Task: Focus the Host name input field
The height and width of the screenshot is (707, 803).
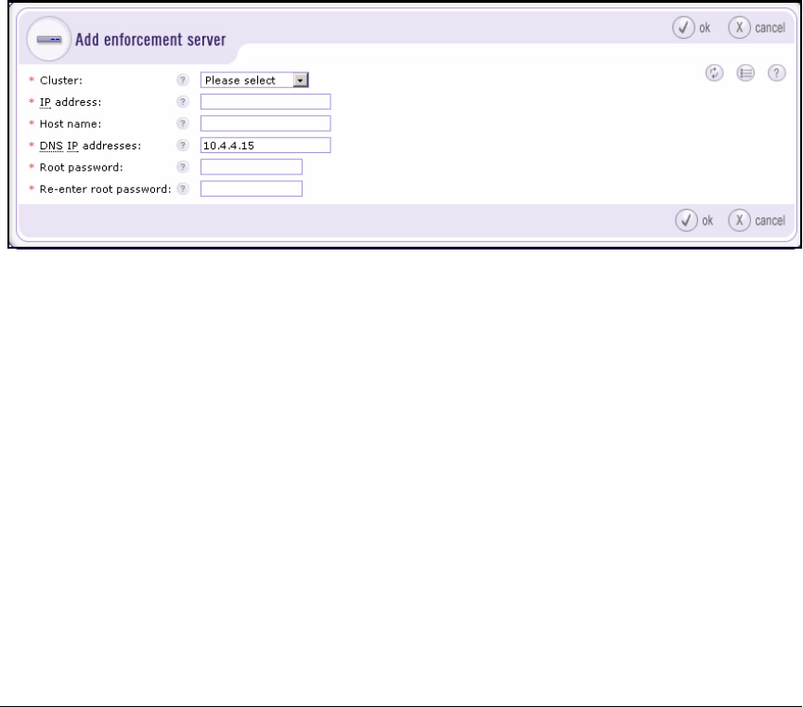Action: tap(266, 123)
